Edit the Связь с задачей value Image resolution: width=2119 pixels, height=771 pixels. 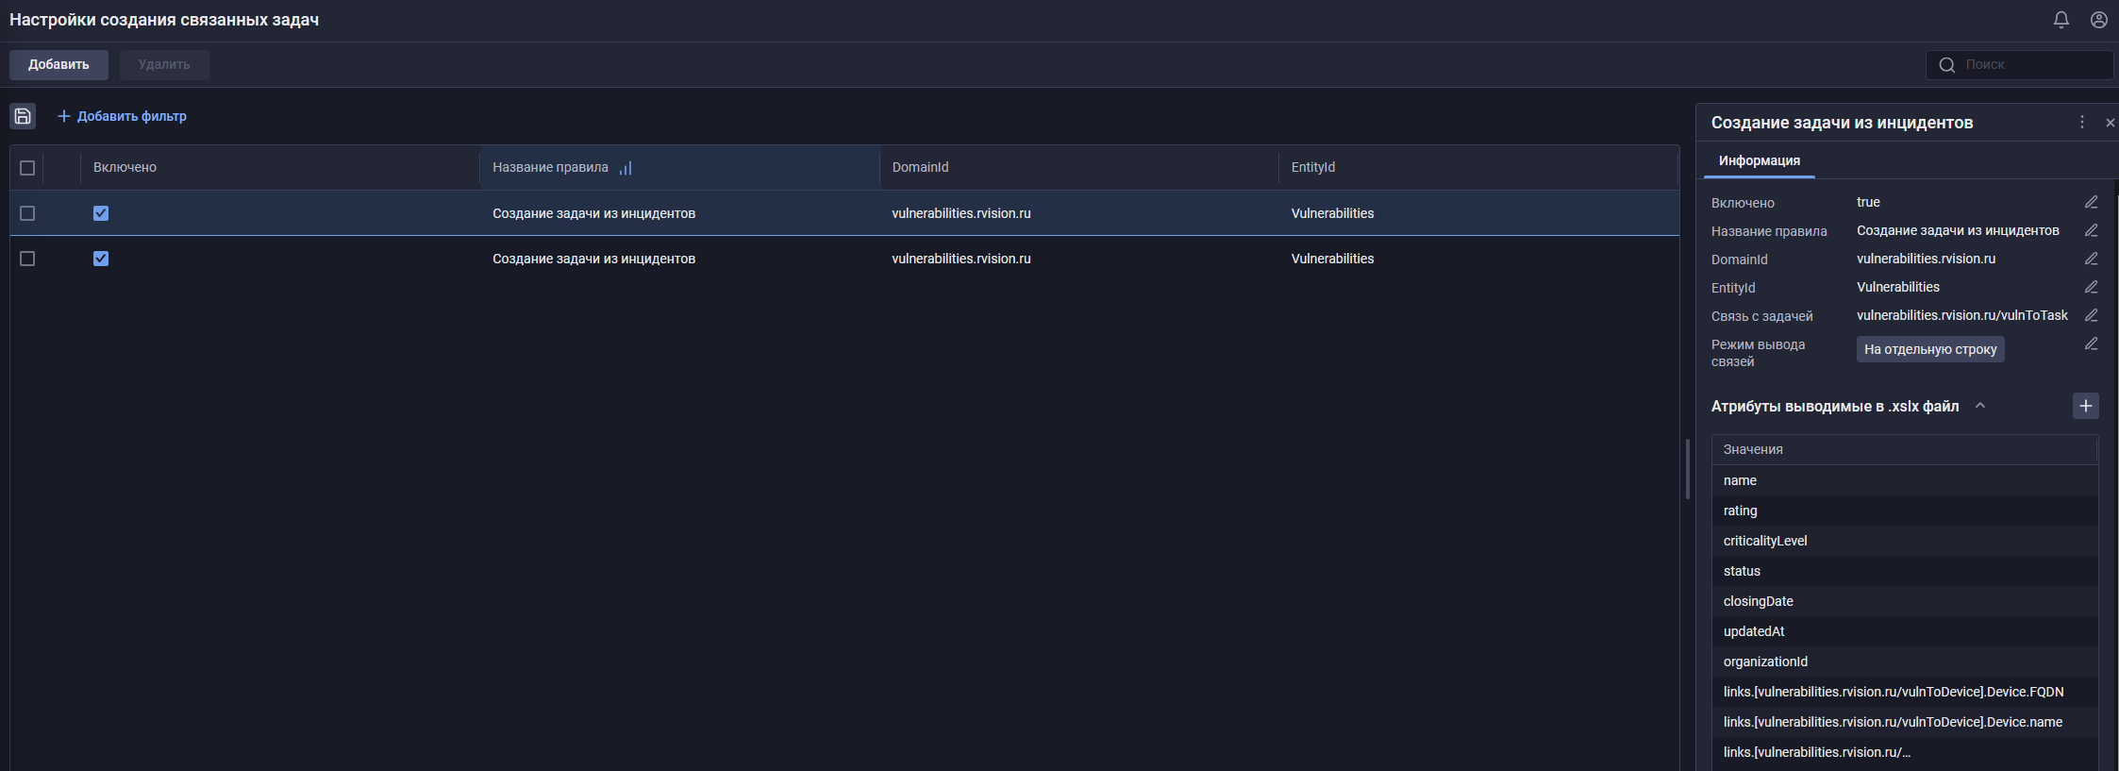coord(2092,315)
